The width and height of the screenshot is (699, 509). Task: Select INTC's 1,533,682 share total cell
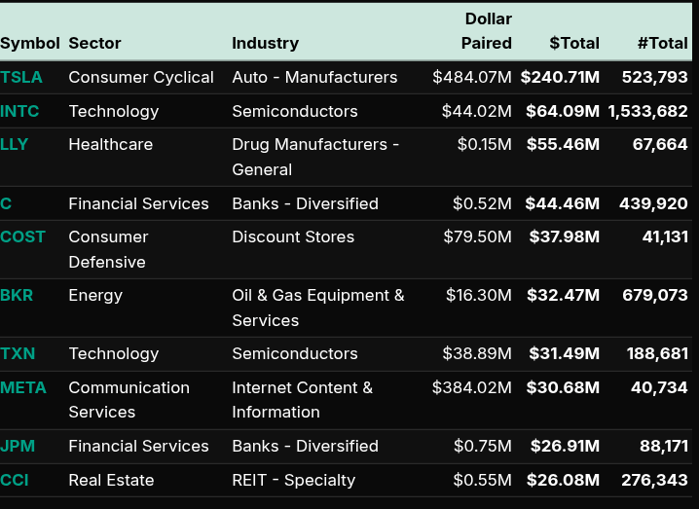pos(647,111)
